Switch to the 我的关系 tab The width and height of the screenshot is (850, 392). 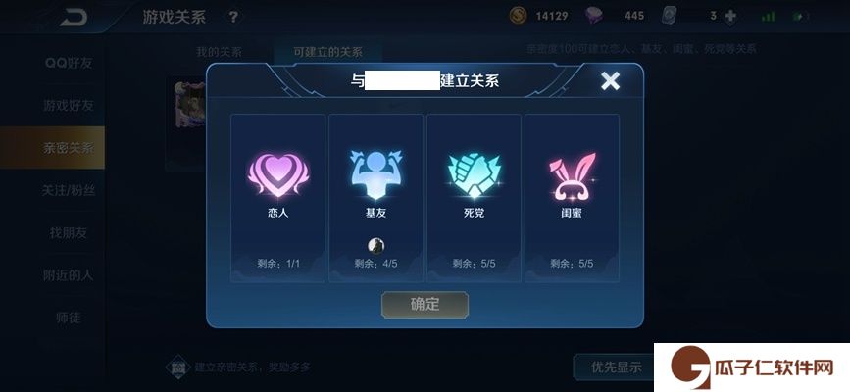[x=219, y=52]
